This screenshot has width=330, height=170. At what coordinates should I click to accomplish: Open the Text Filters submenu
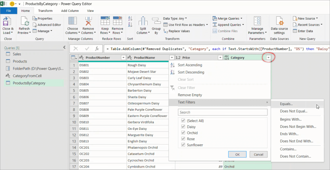coord(220,102)
